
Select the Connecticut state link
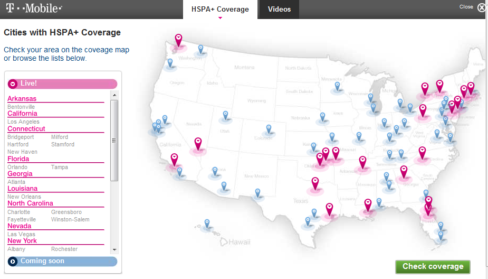(26, 129)
